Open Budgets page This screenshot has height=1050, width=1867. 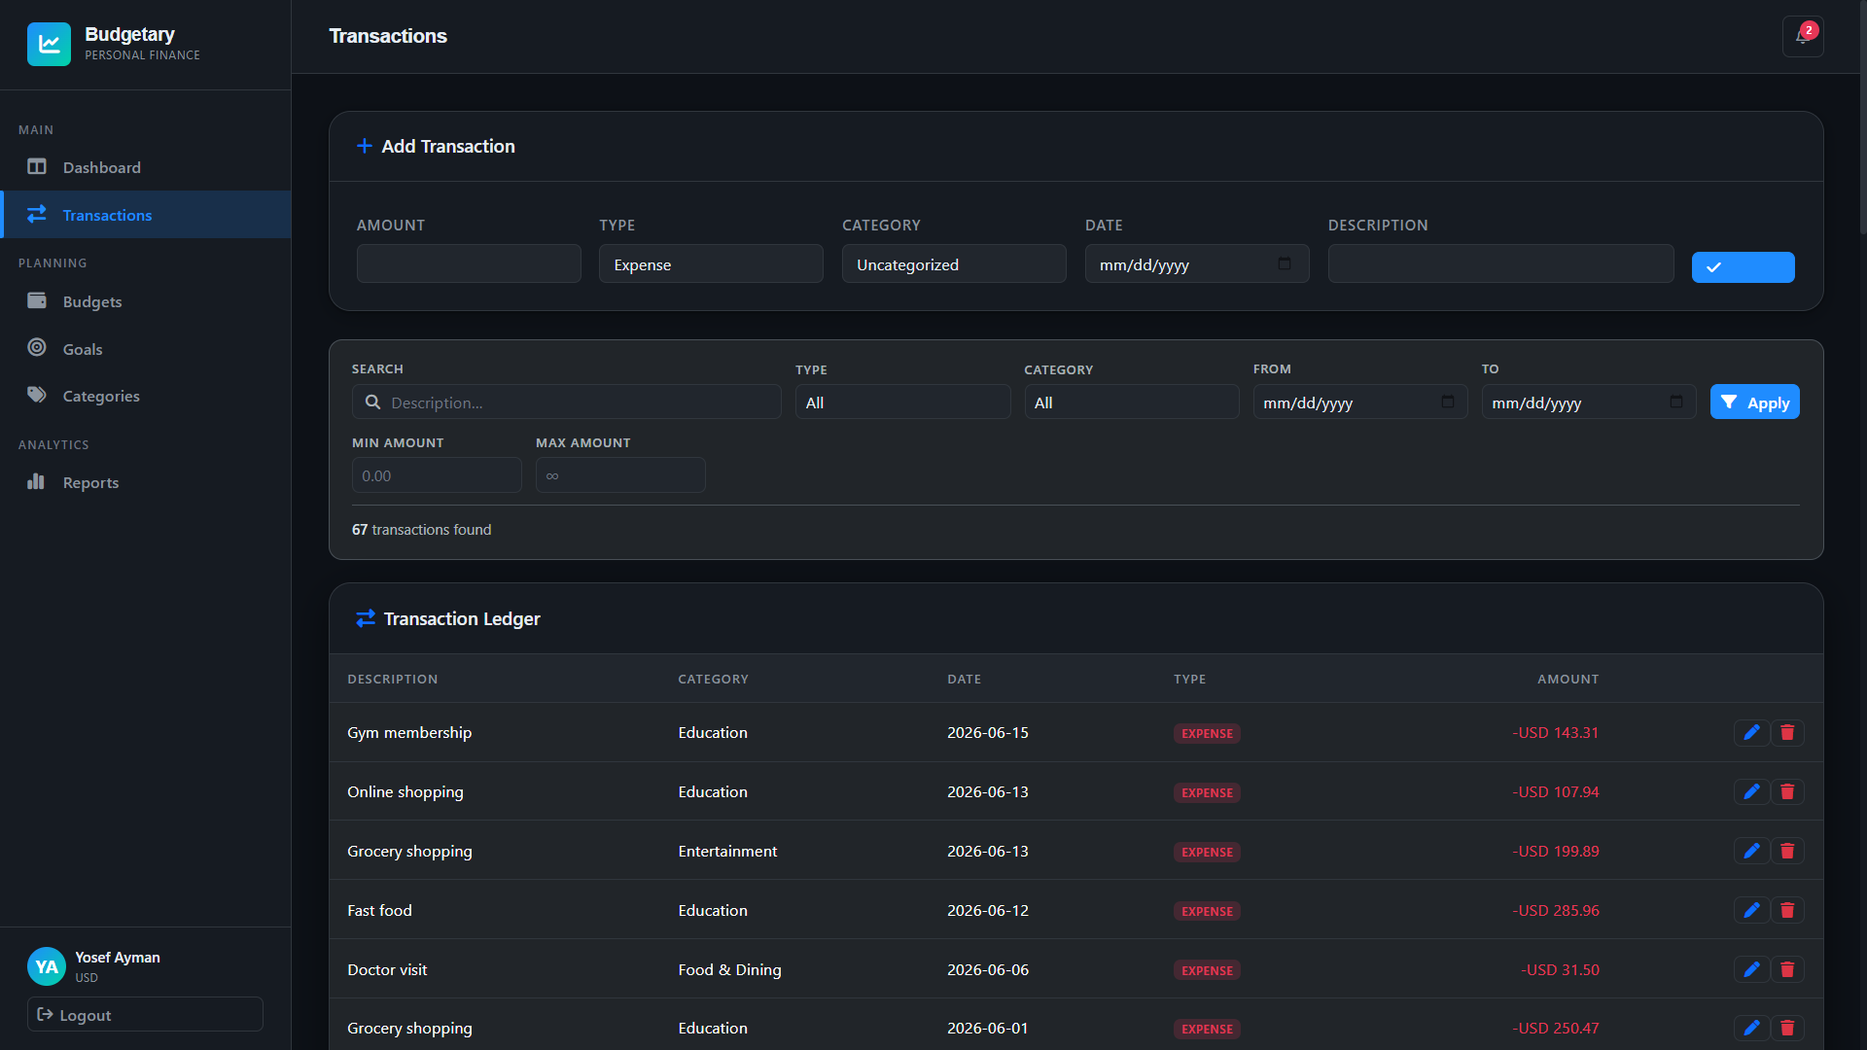[146, 301]
